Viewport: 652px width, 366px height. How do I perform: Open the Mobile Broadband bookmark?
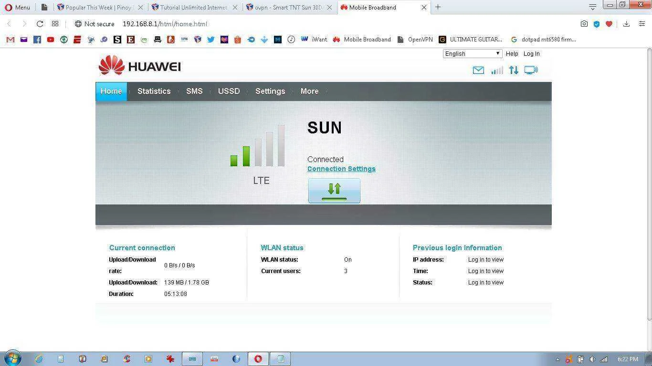[362, 40]
